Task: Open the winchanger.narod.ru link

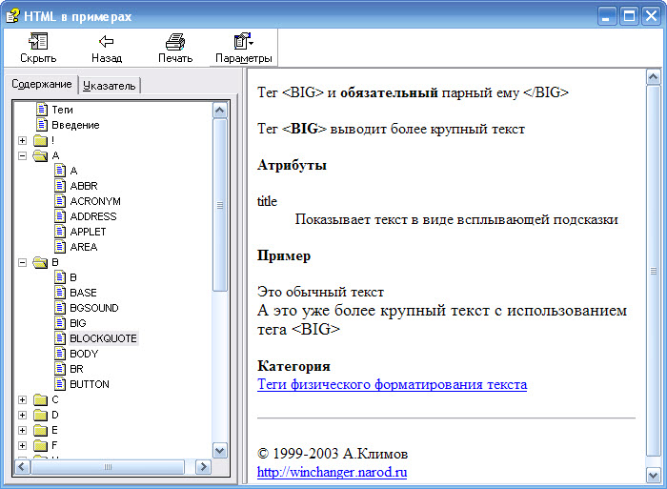Action: 332,472
